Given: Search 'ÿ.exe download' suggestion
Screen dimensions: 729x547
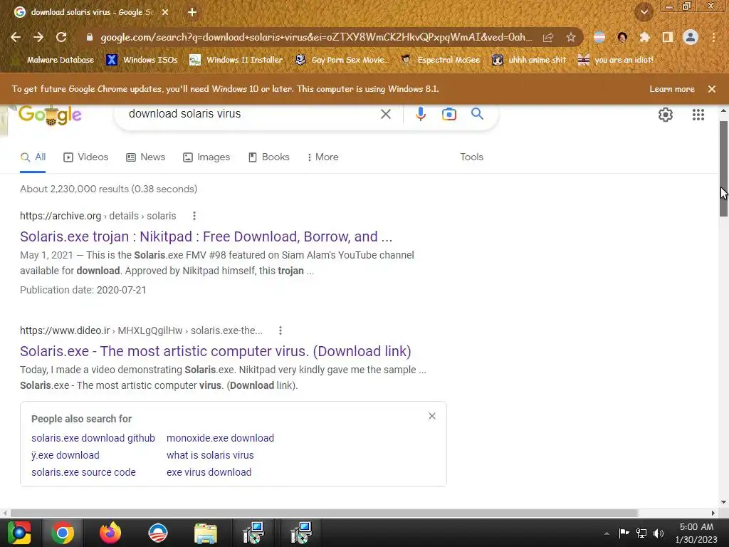Looking at the screenshot, I should coord(65,455).
